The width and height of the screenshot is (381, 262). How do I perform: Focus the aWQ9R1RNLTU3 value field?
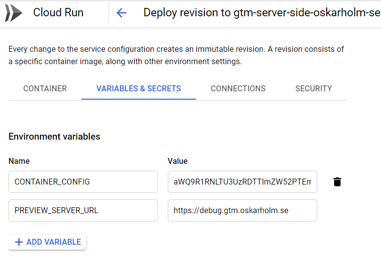pyautogui.click(x=242, y=182)
